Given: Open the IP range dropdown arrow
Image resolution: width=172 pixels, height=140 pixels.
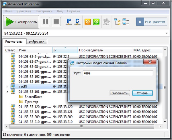Looking at the screenshot, I should pyautogui.click(x=167, y=34).
